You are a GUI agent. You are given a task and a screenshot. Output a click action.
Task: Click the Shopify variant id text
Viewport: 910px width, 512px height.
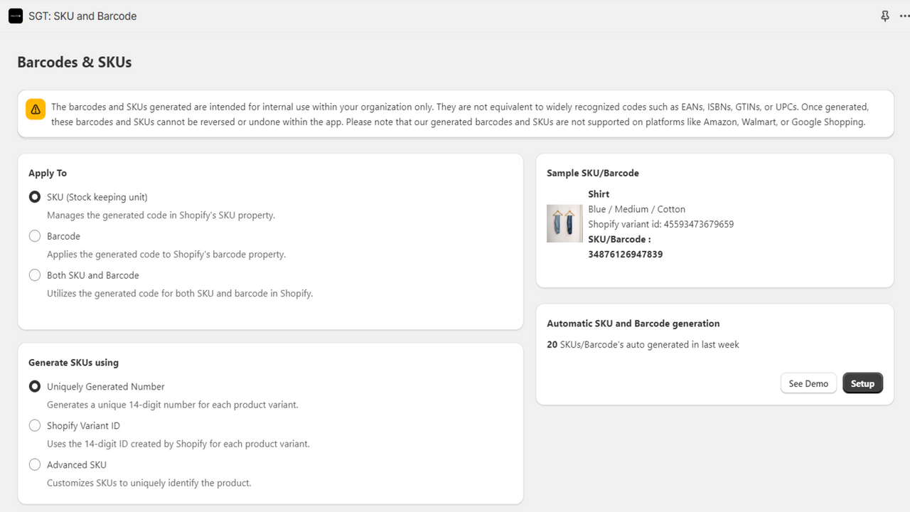click(660, 223)
